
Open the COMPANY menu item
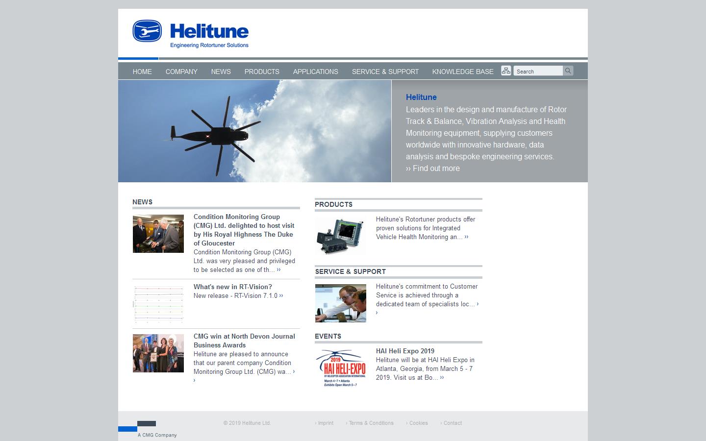pos(181,72)
